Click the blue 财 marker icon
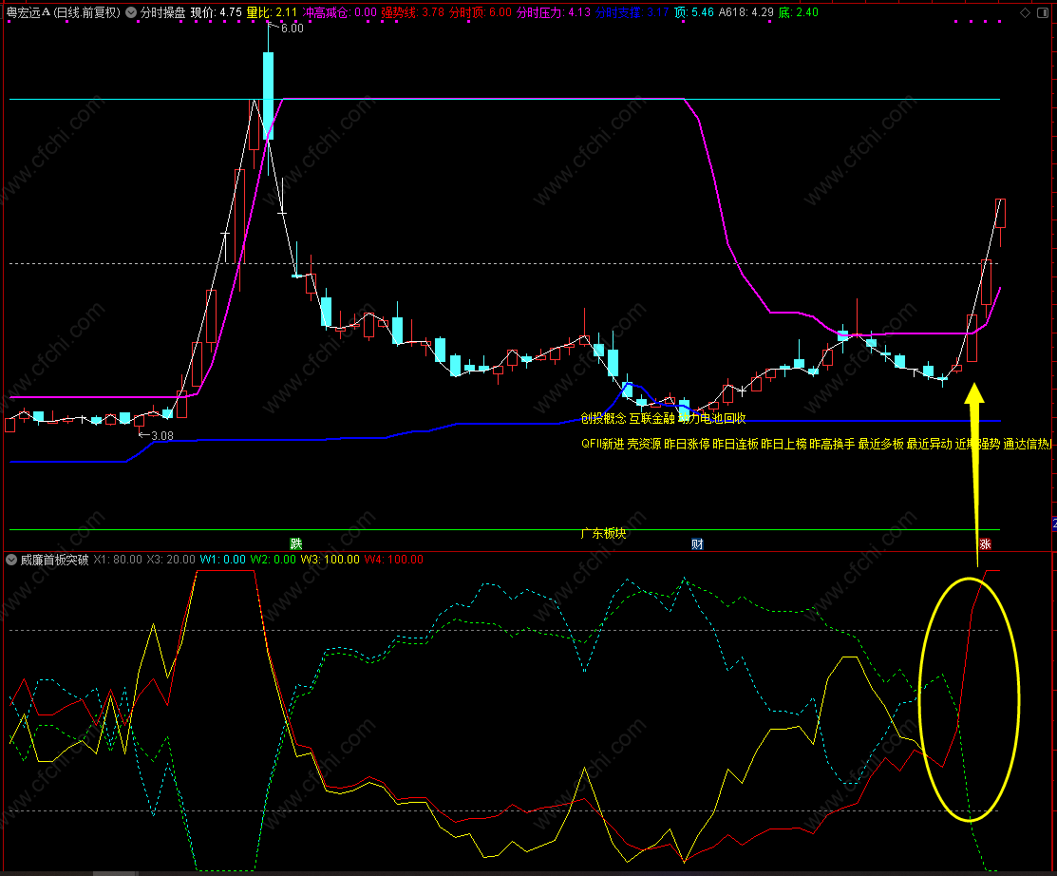Screen dimensions: 1057x876 click(x=698, y=543)
